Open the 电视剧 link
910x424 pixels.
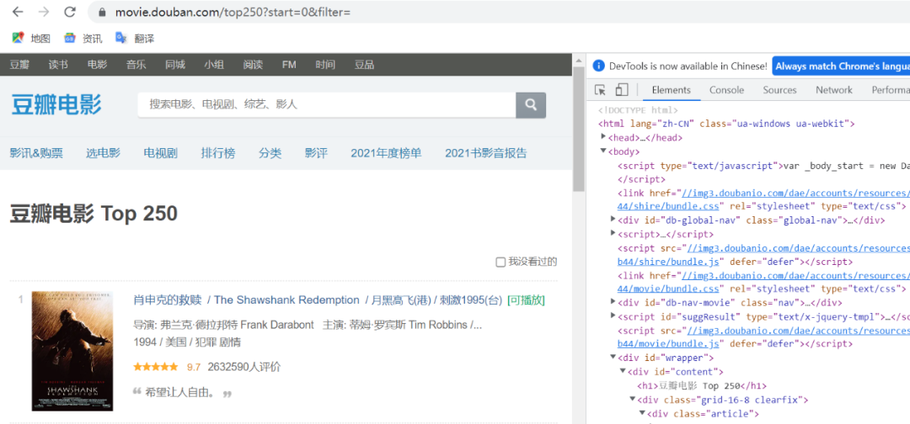pos(161,153)
